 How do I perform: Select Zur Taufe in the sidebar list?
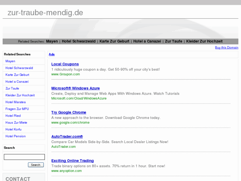[x=12, y=88]
